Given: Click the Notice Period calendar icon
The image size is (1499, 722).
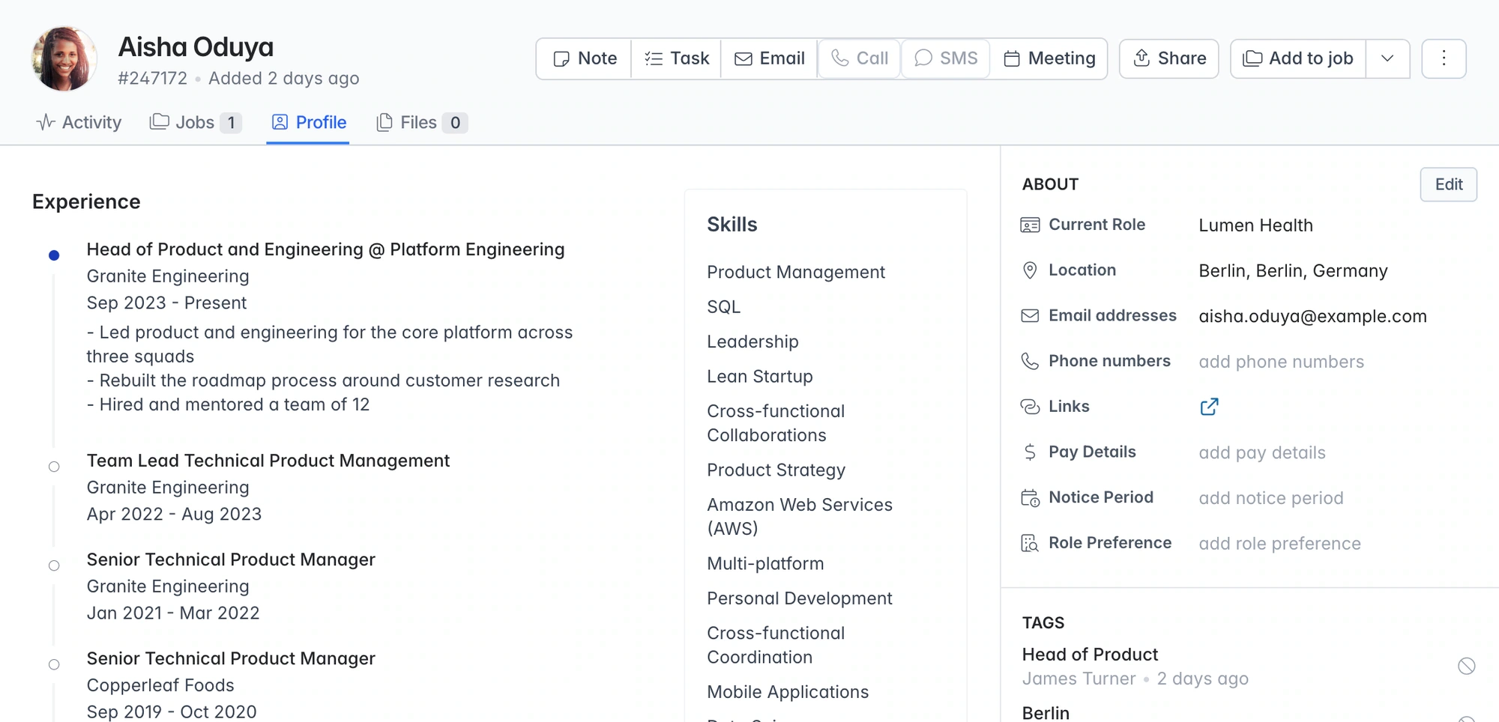Looking at the screenshot, I should pyautogui.click(x=1030, y=498).
